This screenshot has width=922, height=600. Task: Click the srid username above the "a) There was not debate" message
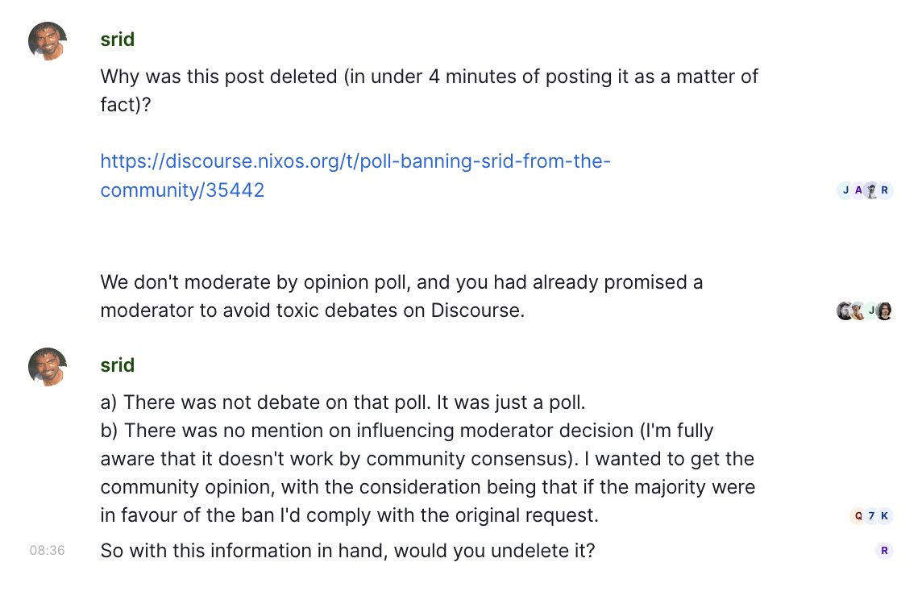(117, 365)
